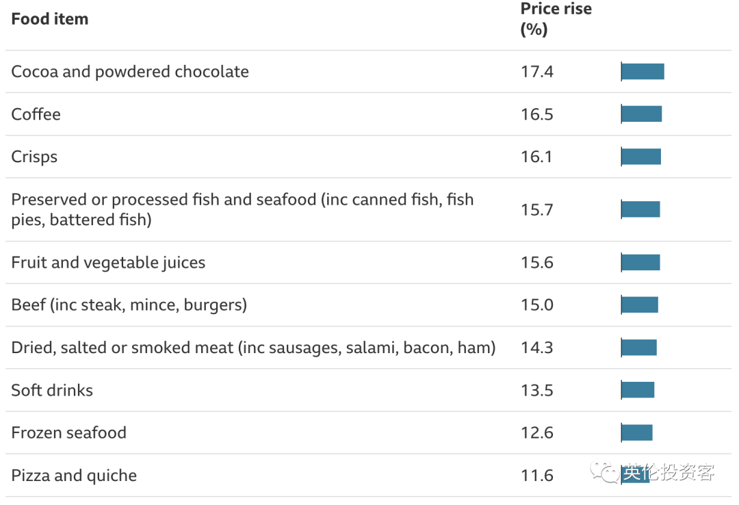Click the "Frozen seafood" label
This screenshot has height=505, width=739.
pyautogui.click(x=68, y=432)
